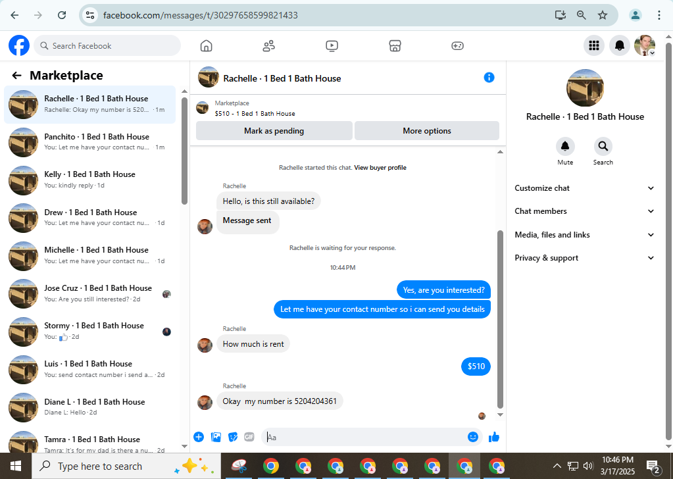Screen dimensions: 673x479
Task: Click the Marketplace listing $510 thumbnail
Action: click(x=202, y=108)
